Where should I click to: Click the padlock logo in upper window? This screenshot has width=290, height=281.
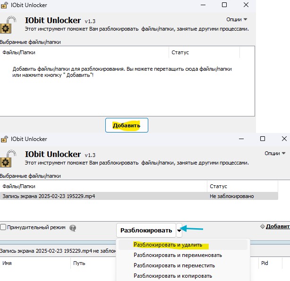(x=8, y=25)
